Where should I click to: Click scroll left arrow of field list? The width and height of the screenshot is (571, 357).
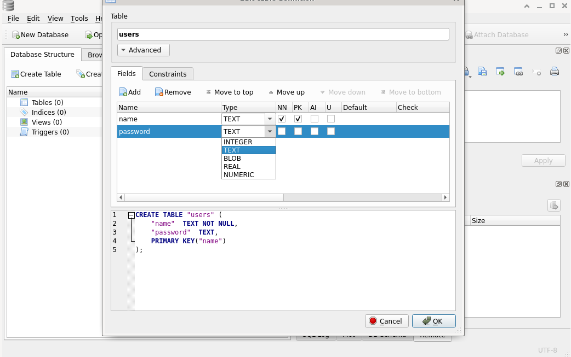[121, 197]
